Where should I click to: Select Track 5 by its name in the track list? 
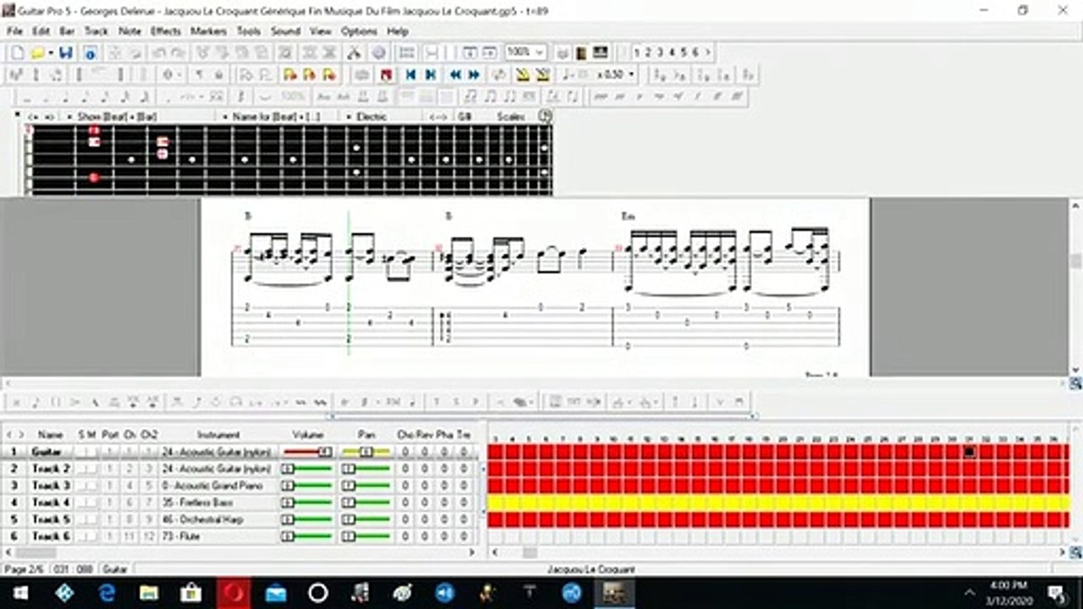coord(51,519)
